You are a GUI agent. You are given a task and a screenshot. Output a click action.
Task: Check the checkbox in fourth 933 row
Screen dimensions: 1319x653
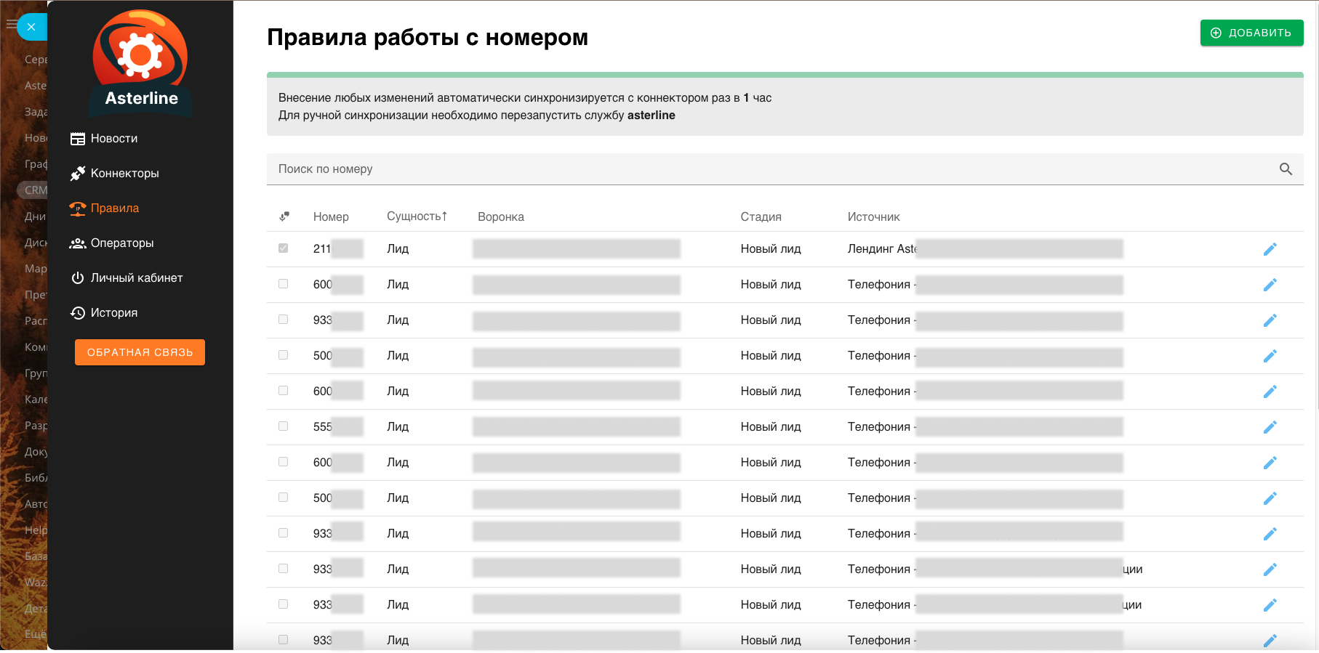284,604
